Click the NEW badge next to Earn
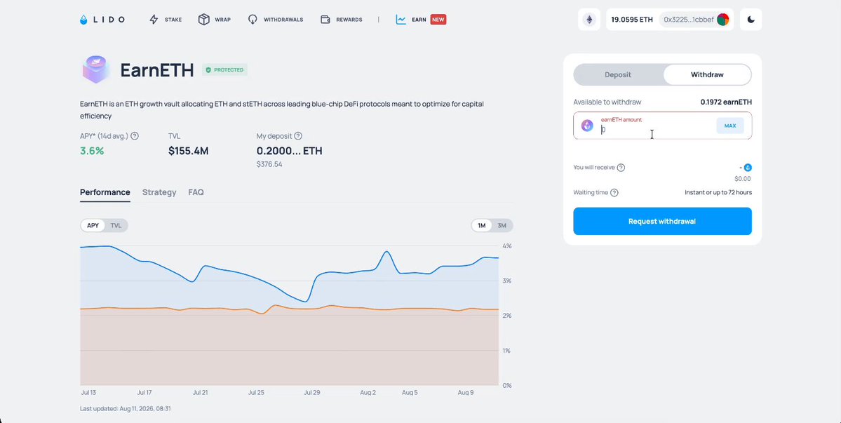The height and width of the screenshot is (423, 841). pos(438,20)
